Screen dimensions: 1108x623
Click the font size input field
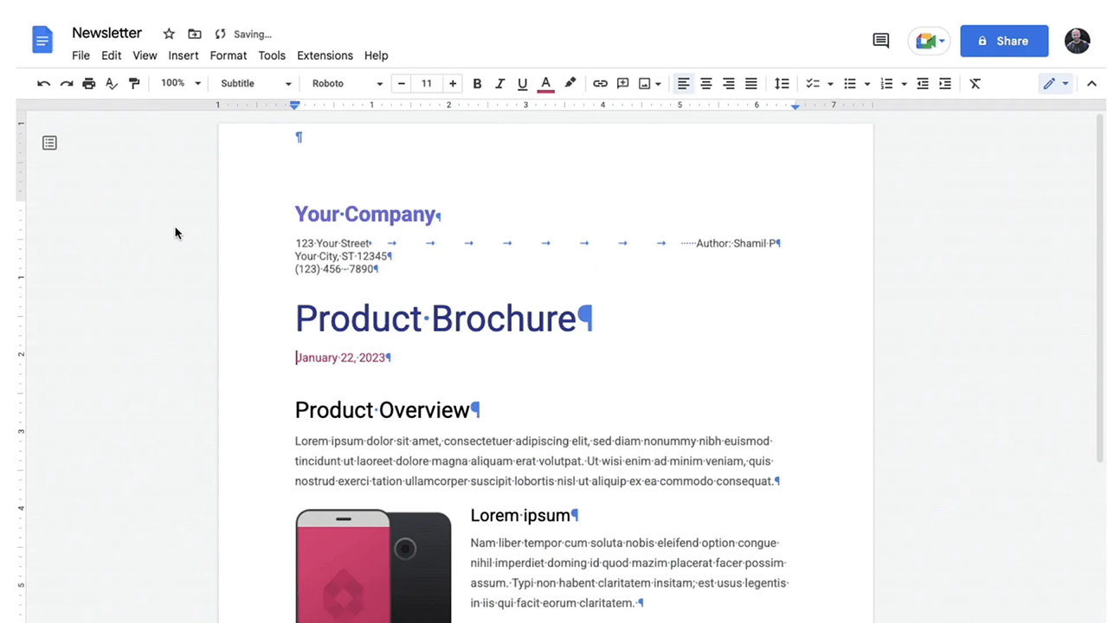426,84
